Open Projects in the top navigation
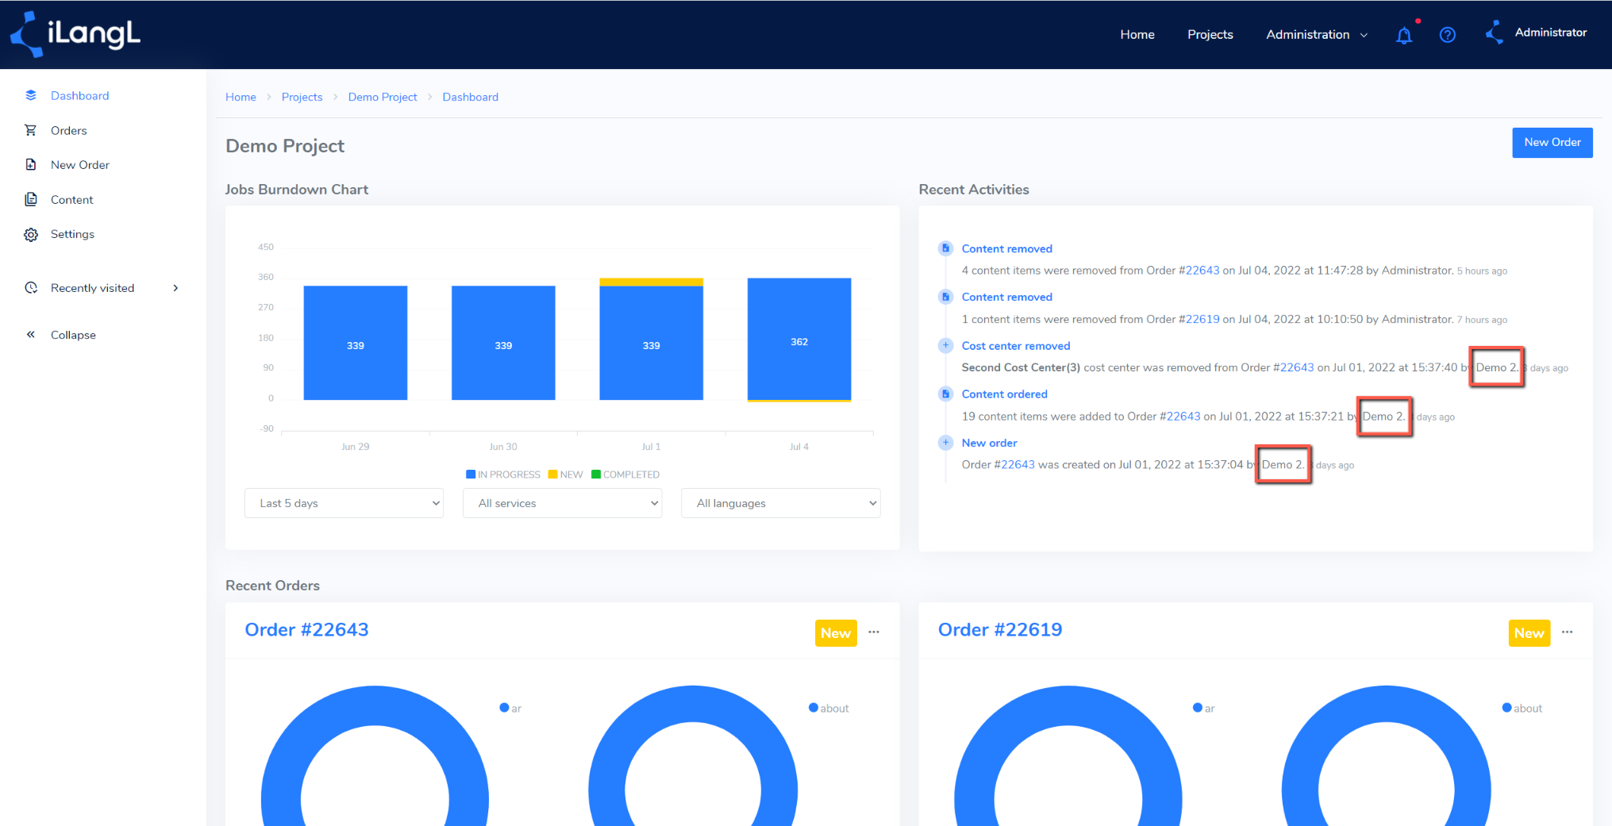Screen dimensions: 1612x826 (1210, 35)
